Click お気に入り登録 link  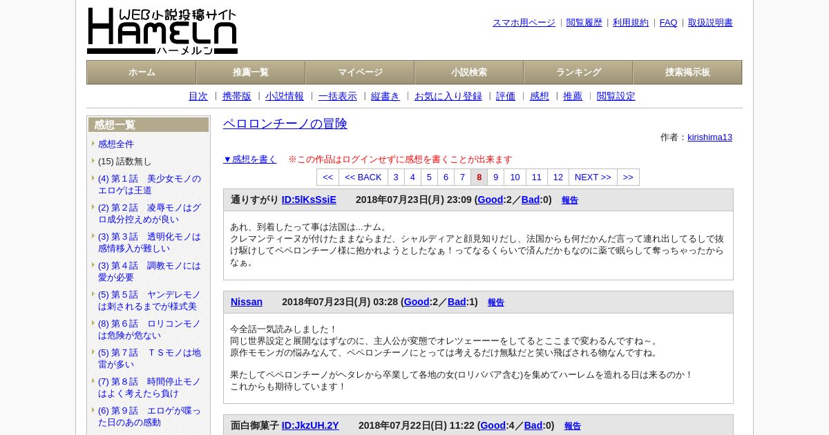click(448, 97)
